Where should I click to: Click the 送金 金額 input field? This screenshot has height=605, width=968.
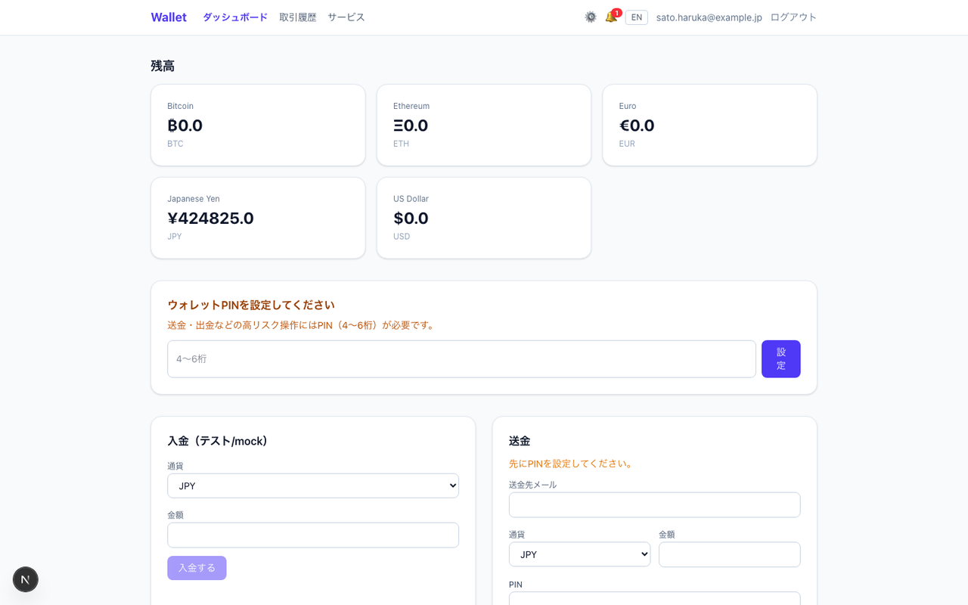pyautogui.click(x=730, y=554)
